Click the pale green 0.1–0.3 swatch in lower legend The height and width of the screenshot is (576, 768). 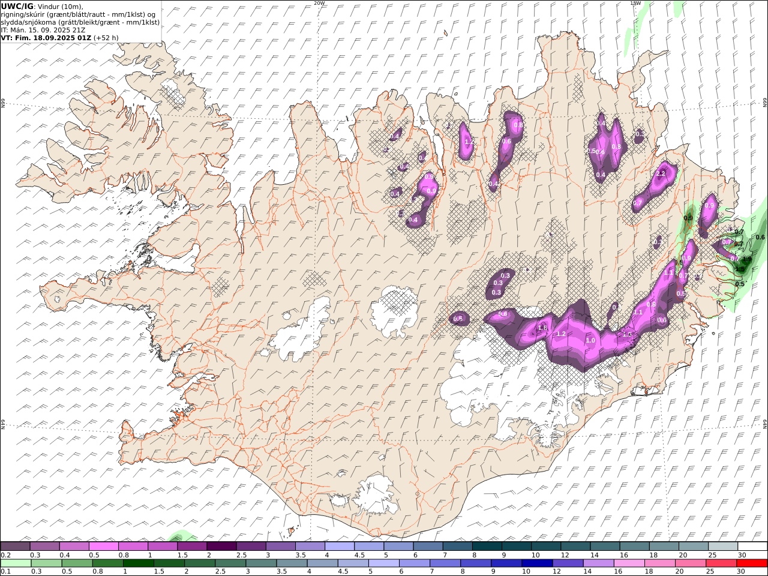click(x=16, y=563)
